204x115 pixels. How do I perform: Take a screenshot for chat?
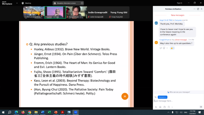coord(169,107)
